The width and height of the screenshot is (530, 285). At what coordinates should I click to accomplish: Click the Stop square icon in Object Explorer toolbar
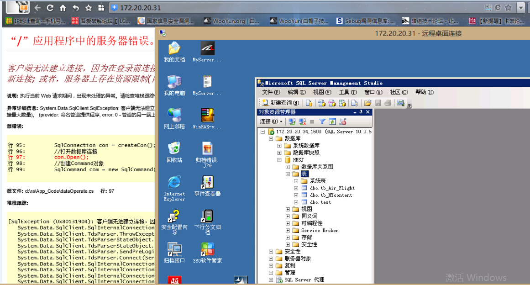312,121
